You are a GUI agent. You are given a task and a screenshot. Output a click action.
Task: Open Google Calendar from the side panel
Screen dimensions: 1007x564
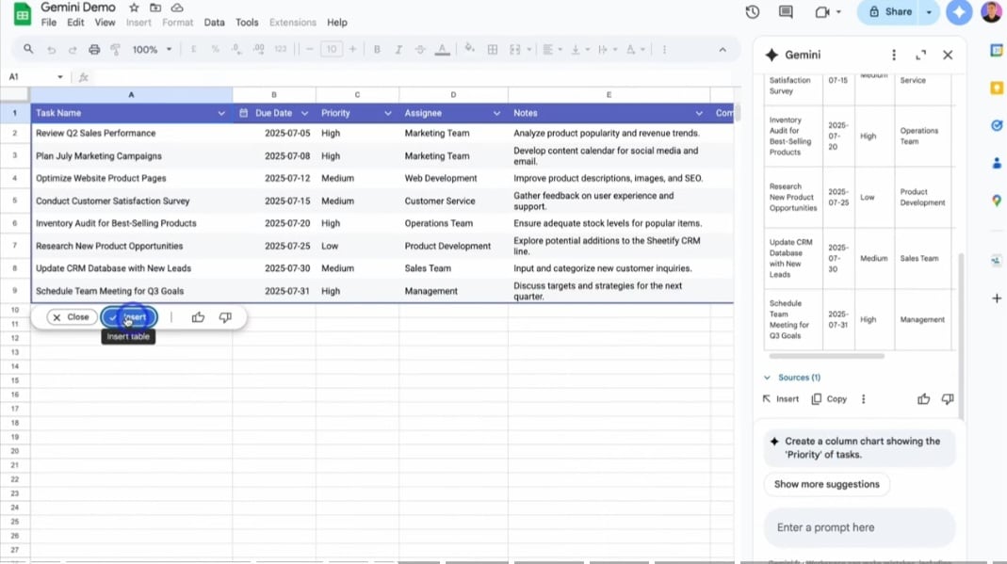[x=997, y=50]
